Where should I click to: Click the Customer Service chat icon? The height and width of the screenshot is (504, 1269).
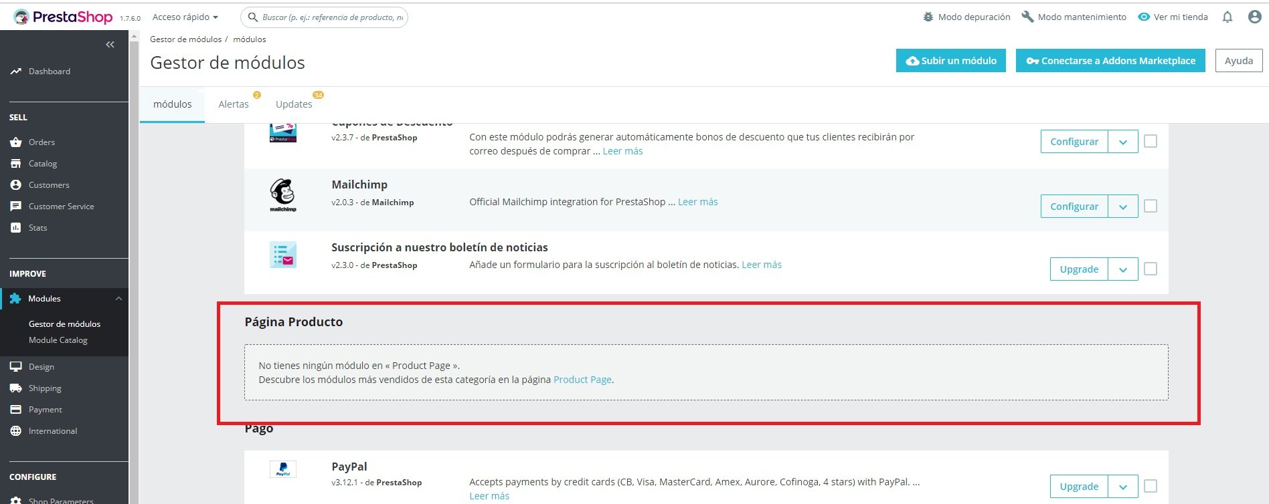point(16,207)
